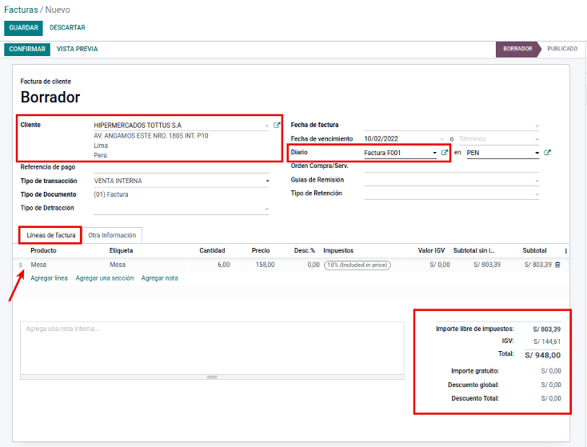
Task: Open external link next to PEN currency
Action: point(547,153)
